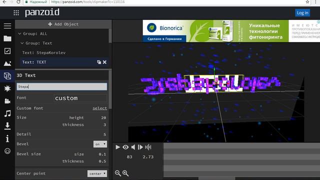Reload the browser page
The image size is (320, 180).
point(18,2)
